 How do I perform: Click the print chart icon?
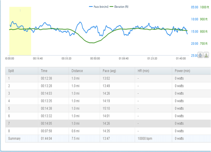tap(200, 55)
